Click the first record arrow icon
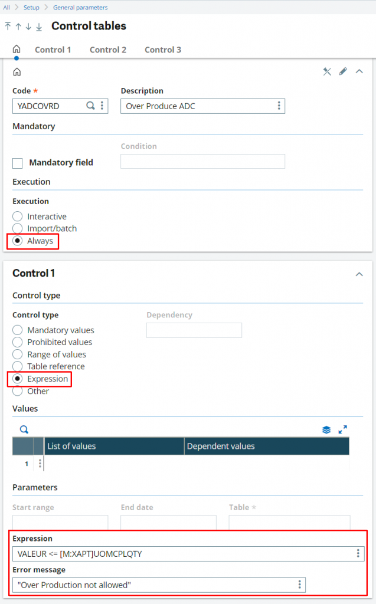 pos(8,27)
